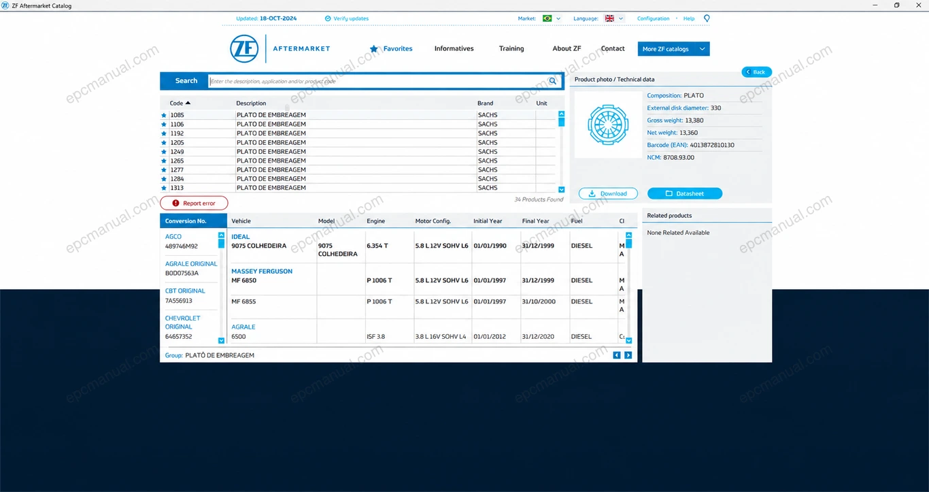This screenshot has height=492, width=929.
Task: Toggle favorite star for code 1277
Action: [x=164, y=170]
